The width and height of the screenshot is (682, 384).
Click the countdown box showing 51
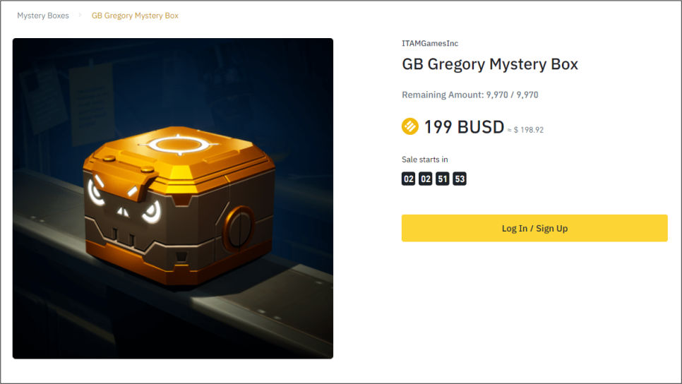(443, 179)
